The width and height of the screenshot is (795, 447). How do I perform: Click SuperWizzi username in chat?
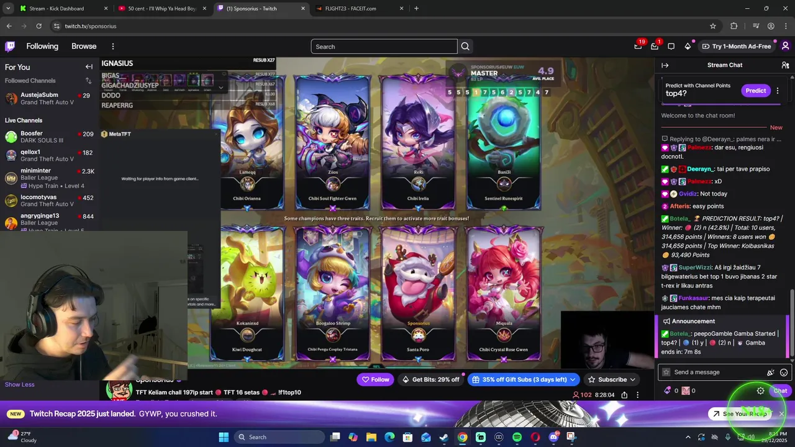tap(694, 268)
